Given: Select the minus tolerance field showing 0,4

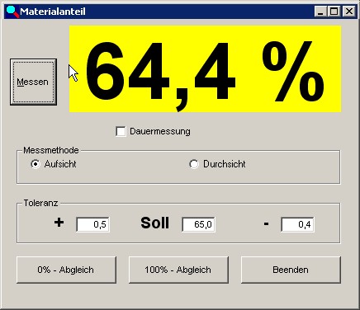Looking at the screenshot, I should (x=297, y=224).
